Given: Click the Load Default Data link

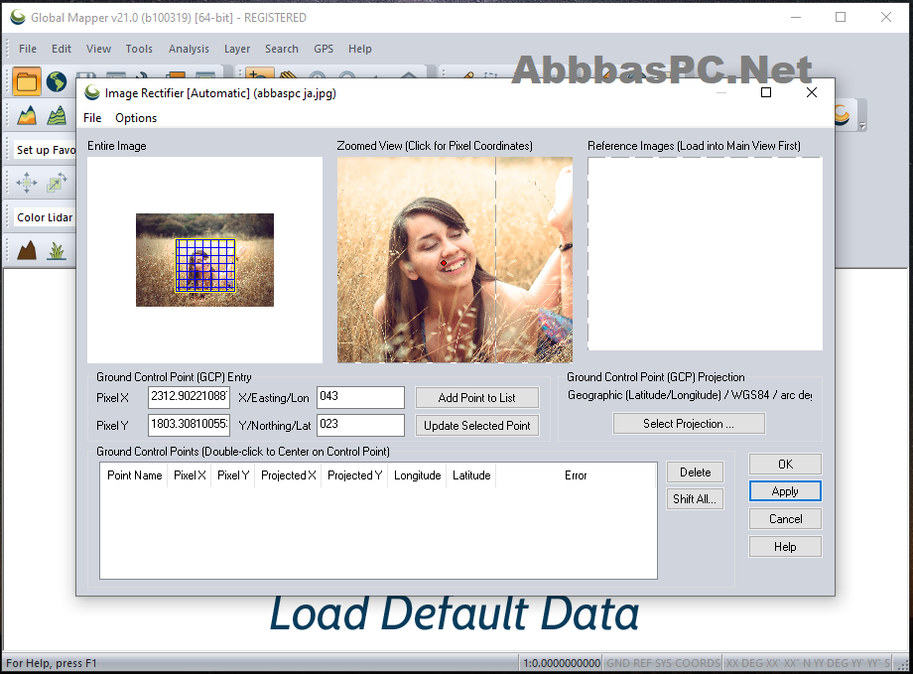Looking at the screenshot, I should (x=455, y=614).
